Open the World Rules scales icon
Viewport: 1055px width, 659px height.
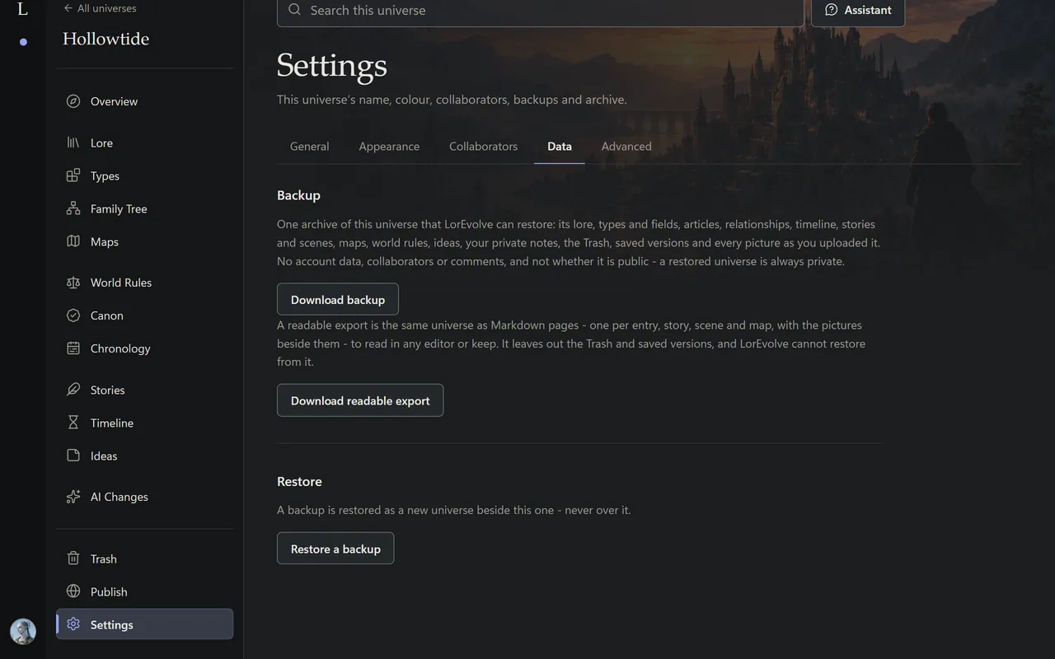[73, 283]
